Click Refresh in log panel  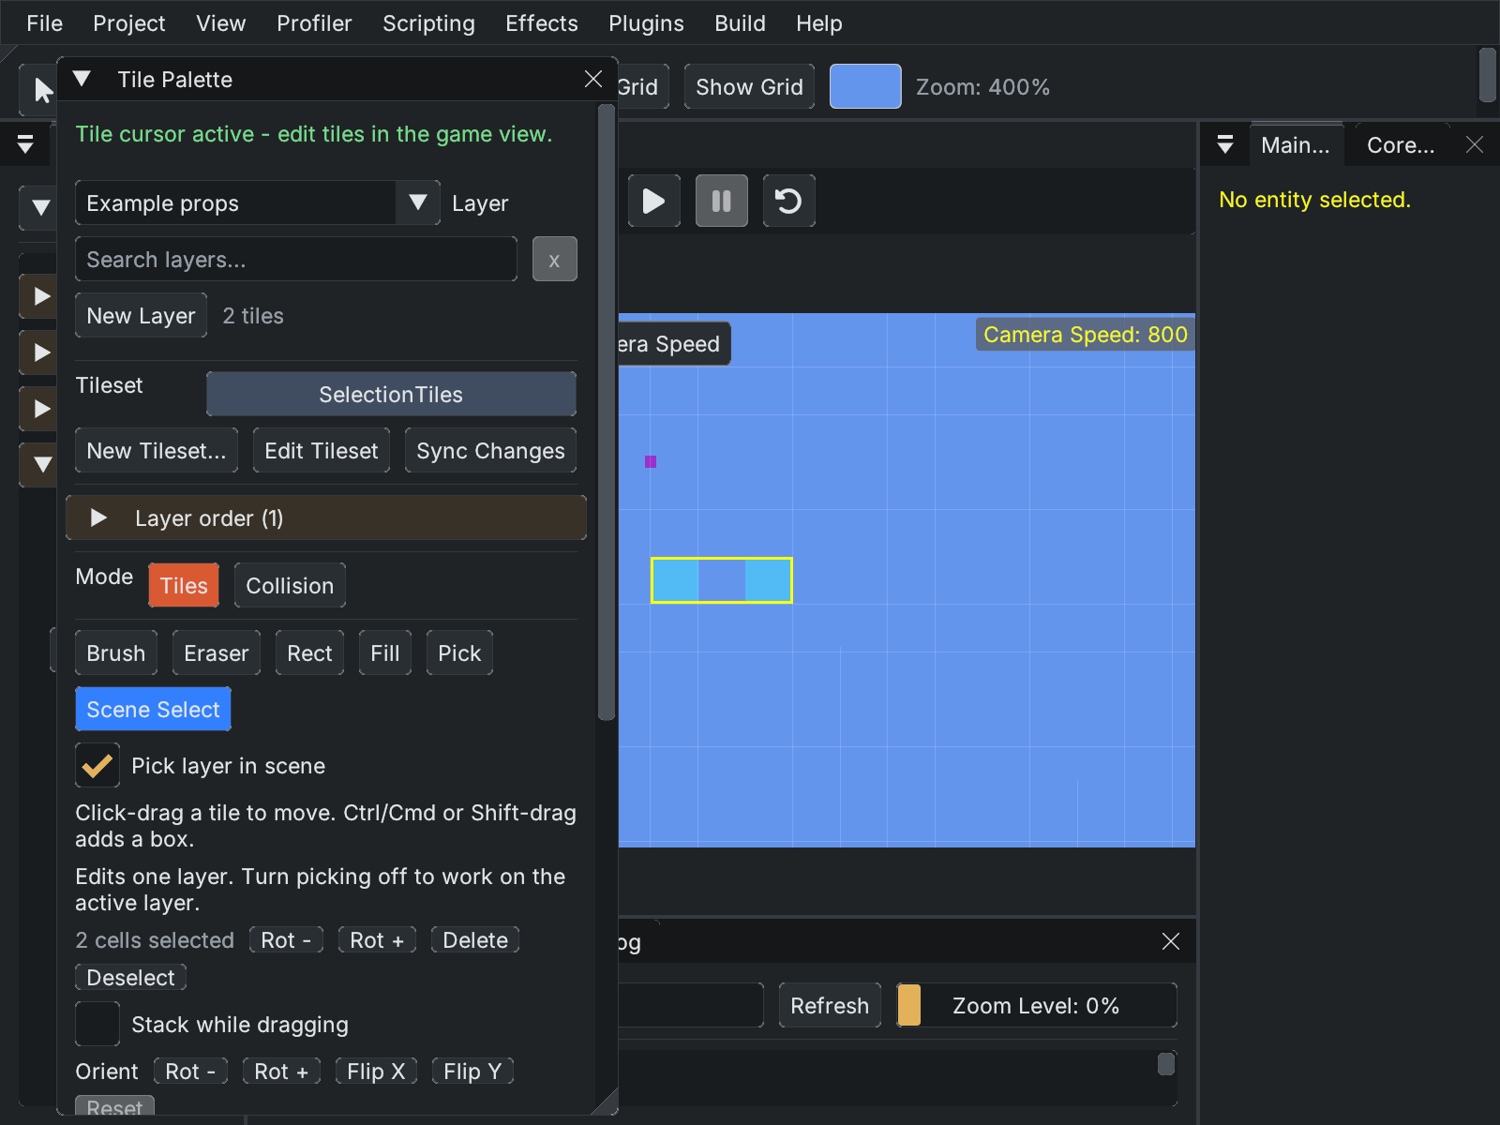830,1006
